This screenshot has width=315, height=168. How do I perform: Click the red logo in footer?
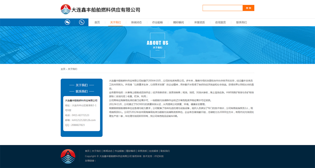click(x=68, y=156)
